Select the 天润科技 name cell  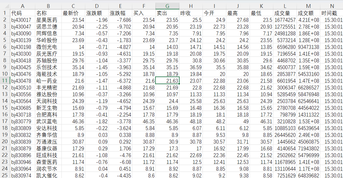click(48, 101)
